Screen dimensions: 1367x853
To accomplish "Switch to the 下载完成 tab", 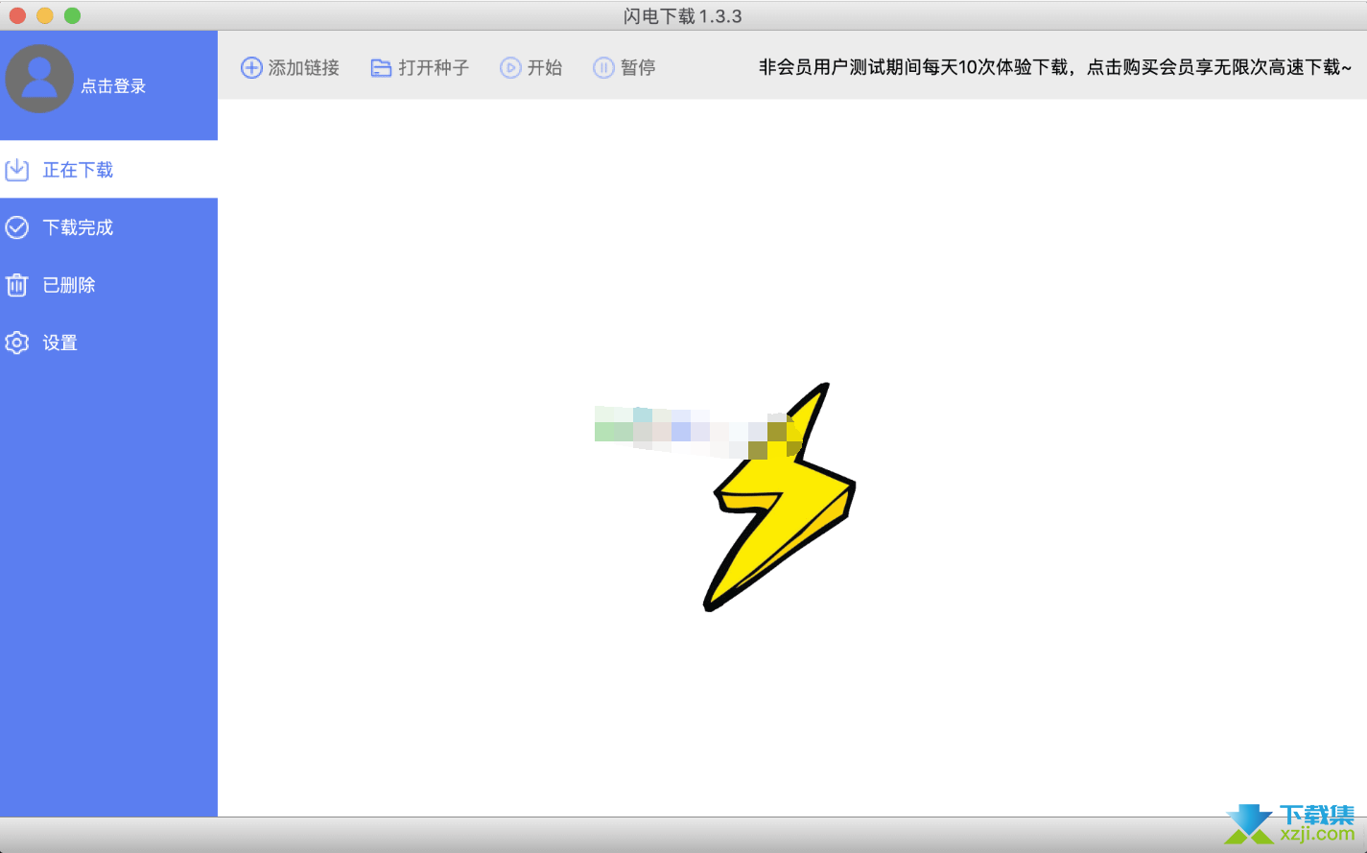I will [78, 227].
